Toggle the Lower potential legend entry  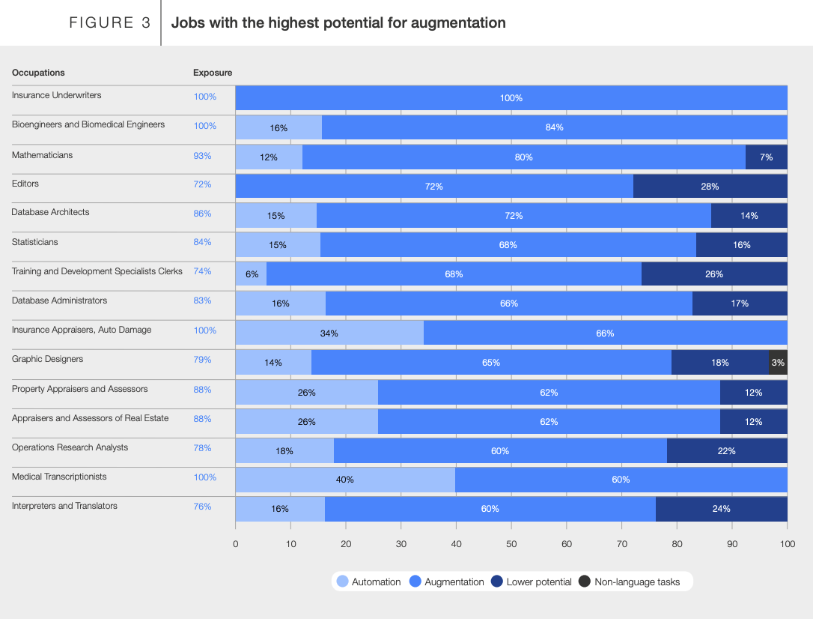point(532,582)
